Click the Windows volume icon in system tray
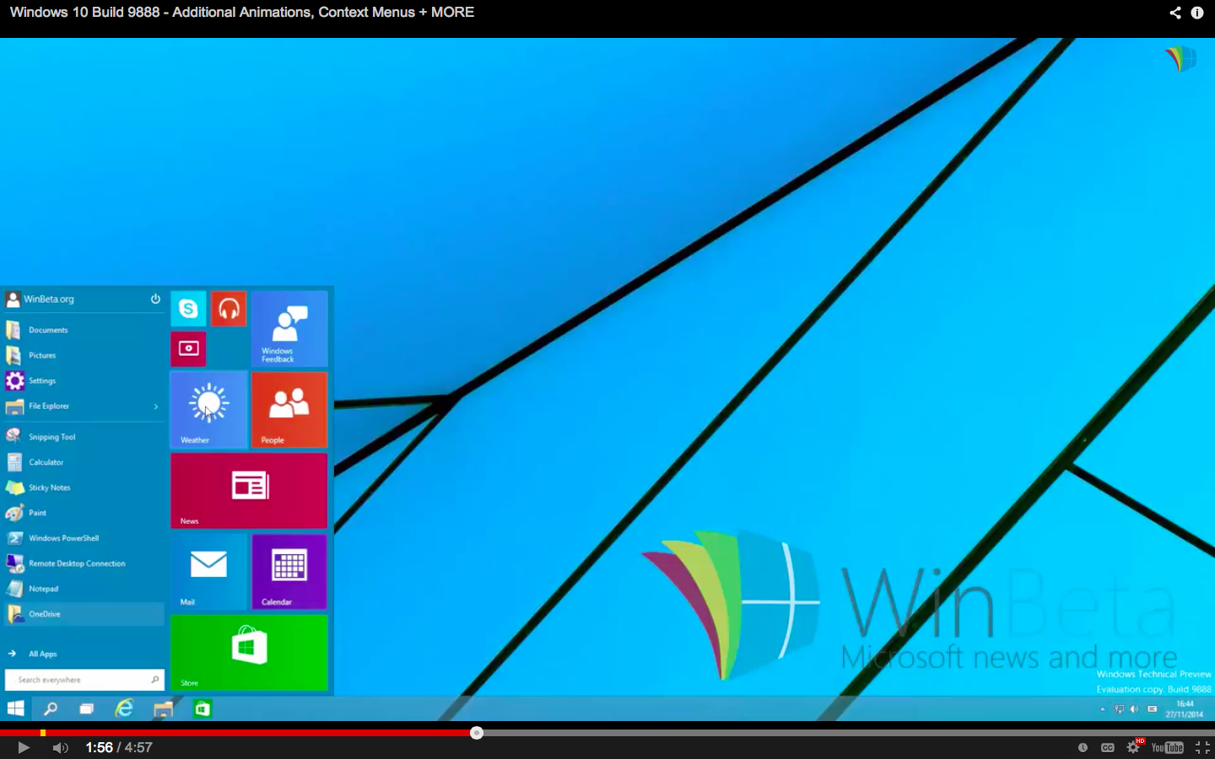This screenshot has height=759, width=1215. coord(1134,709)
